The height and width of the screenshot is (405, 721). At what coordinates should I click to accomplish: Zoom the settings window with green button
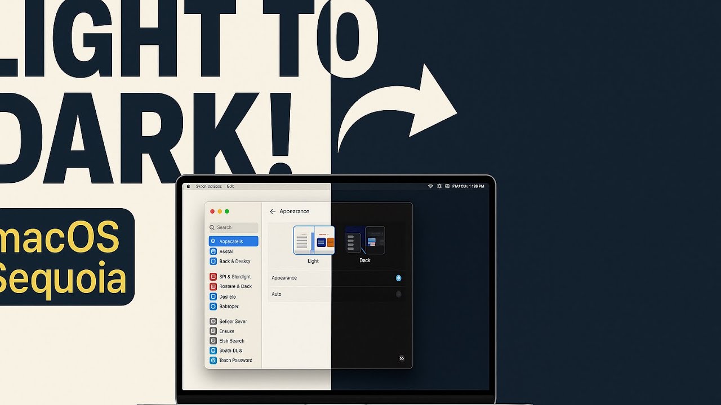pos(227,211)
